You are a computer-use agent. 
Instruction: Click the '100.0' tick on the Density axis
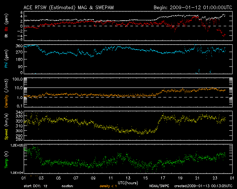click(x=17, y=79)
